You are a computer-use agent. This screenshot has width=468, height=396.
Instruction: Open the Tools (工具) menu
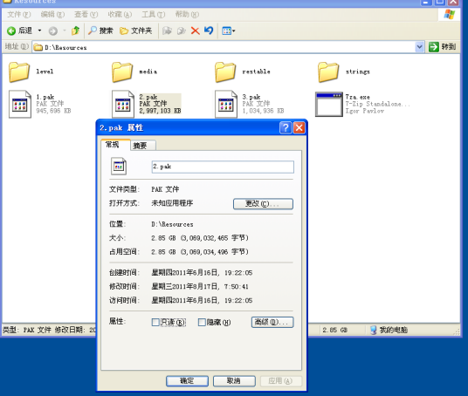(x=154, y=14)
